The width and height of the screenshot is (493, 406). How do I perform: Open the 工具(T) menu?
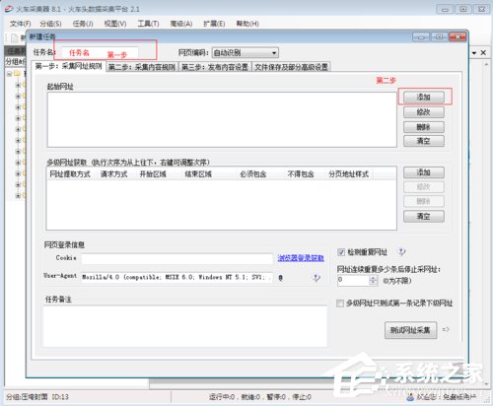coord(148,24)
